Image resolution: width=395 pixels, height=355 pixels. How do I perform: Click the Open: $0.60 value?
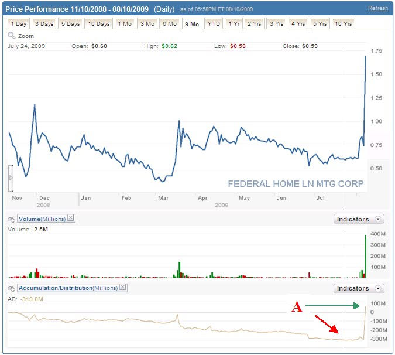point(89,46)
